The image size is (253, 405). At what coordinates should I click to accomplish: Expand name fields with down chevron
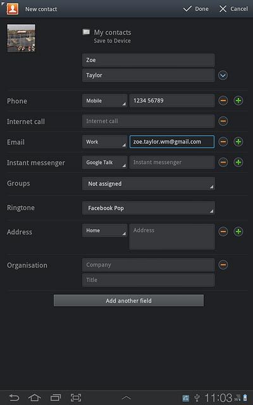coord(223,75)
